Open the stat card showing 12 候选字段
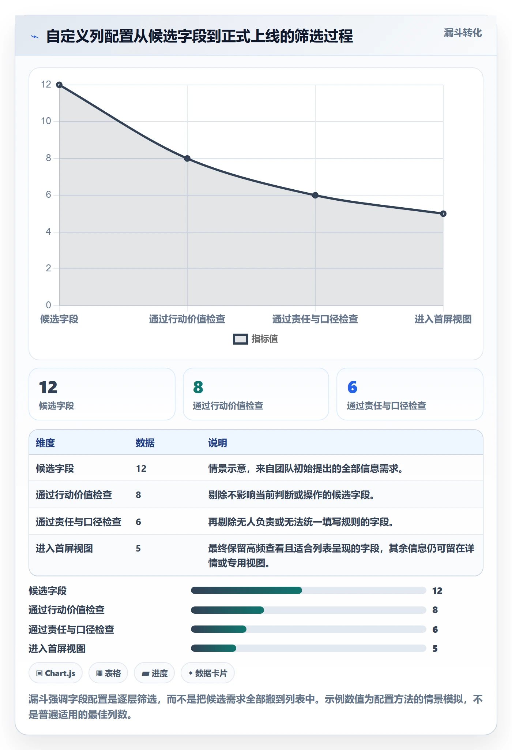512x750 pixels. click(102, 394)
